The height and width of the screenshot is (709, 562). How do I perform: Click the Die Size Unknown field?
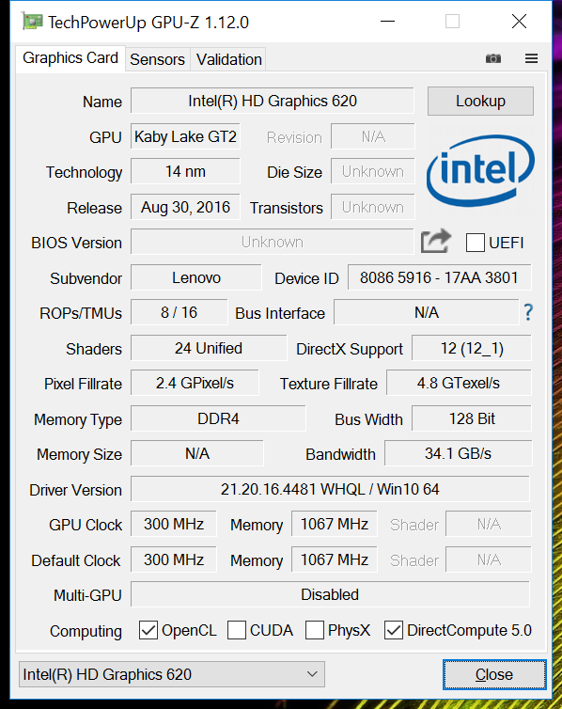pyautogui.click(x=373, y=171)
